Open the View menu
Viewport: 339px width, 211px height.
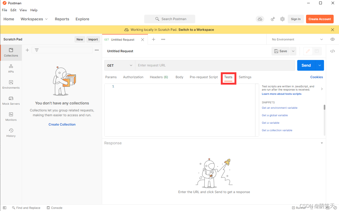[x=23, y=10]
